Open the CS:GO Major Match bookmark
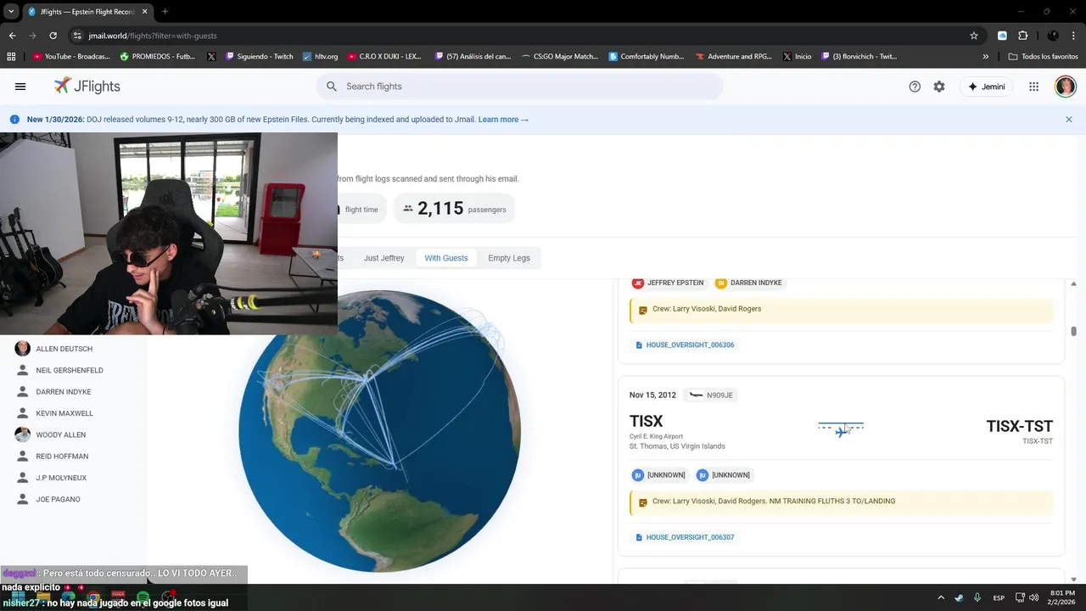This screenshot has width=1086, height=611. click(559, 57)
